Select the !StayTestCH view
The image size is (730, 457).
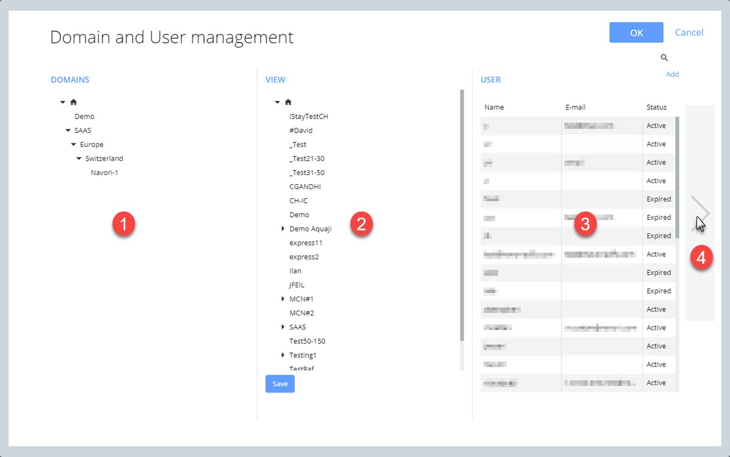pos(309,116)
